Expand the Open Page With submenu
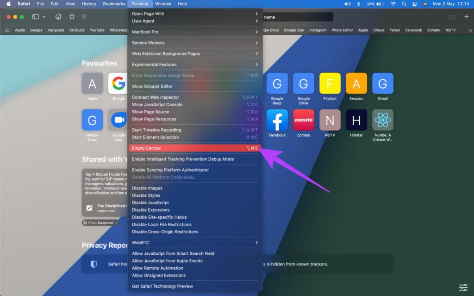The width and height of the screenshot is (474, 296). 195,13
